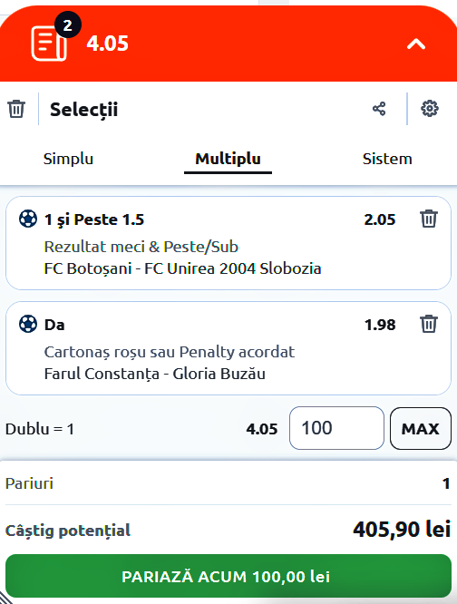This screenshot has height=604, width=457.
Task: Remove FC Botoșani selection with trash icon
Action: coord(429,219)
